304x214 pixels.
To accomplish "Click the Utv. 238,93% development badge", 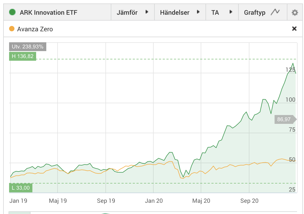I will tap(28, 47).
